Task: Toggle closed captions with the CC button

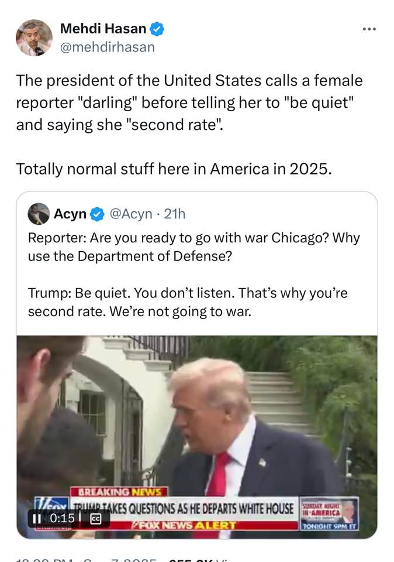Action: (x=95, y=519)
